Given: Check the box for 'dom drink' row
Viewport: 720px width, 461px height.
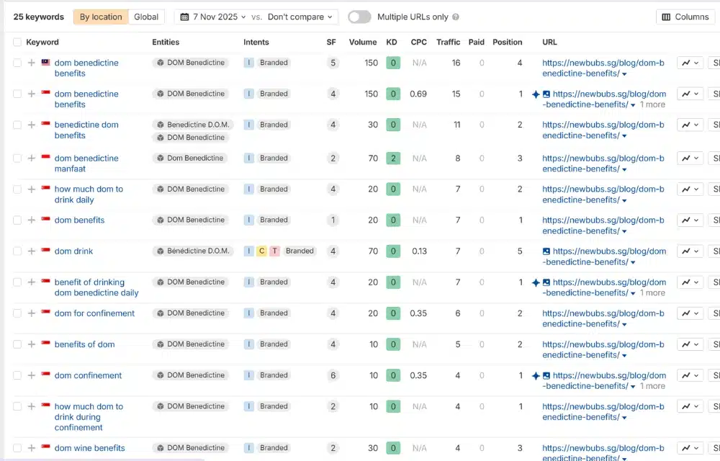Looking at the screenshot, I should (x=17, y=251).
